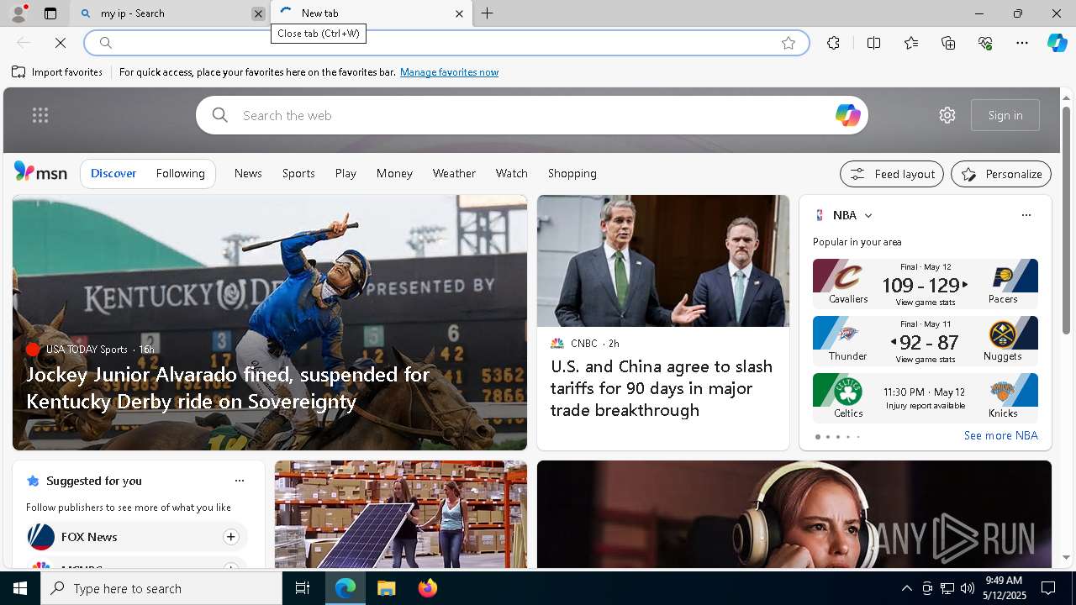Follow FOX News with plus button

coord(230,537)
